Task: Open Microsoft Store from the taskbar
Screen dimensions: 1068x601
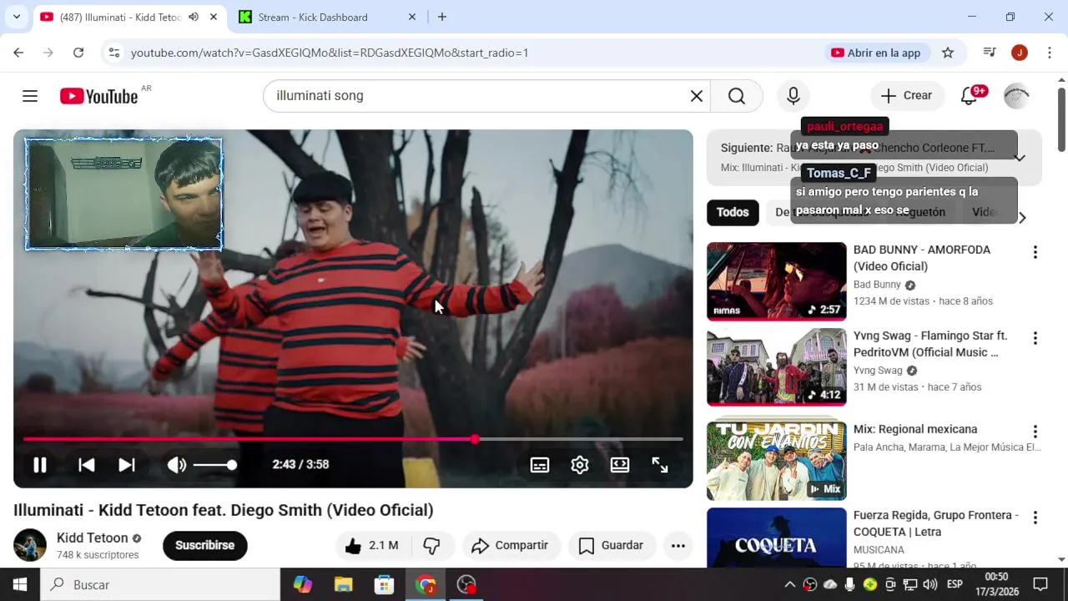Action: pos(384,584)
